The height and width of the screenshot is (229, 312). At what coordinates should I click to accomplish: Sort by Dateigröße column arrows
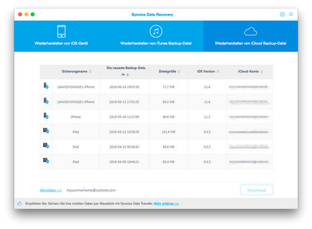tap(179, 72)
